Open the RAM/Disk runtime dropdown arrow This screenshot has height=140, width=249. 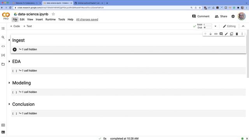pyautogui.click(x=216, y=26)
